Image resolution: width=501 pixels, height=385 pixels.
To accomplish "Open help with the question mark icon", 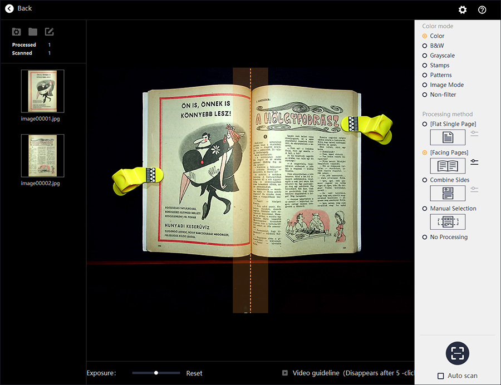I will pos(482,10).
